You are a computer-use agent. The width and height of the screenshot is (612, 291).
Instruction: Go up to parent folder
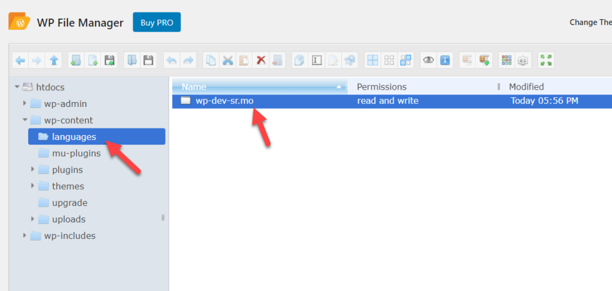coord(54,60)
